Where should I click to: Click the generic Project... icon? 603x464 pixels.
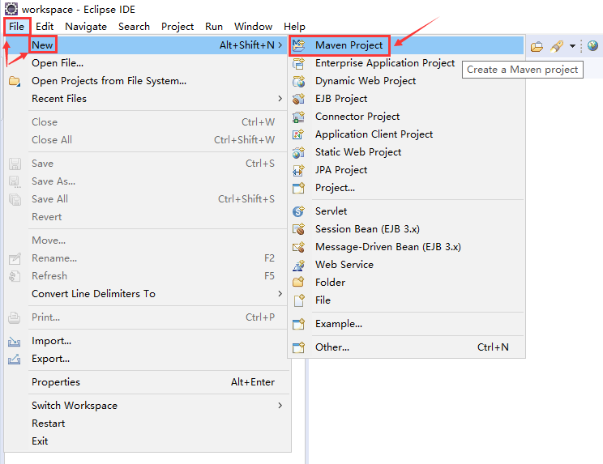click(x=298, y=188)
